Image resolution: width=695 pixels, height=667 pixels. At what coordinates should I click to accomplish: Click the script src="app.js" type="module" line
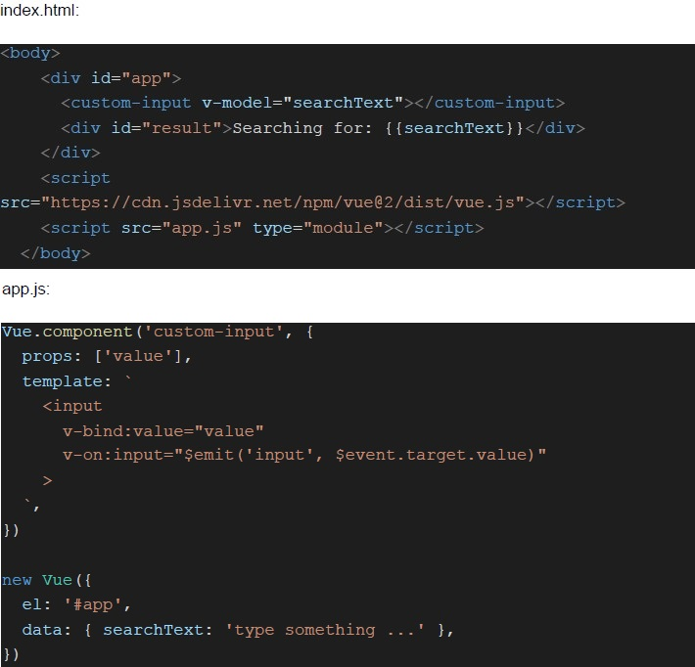262,228
